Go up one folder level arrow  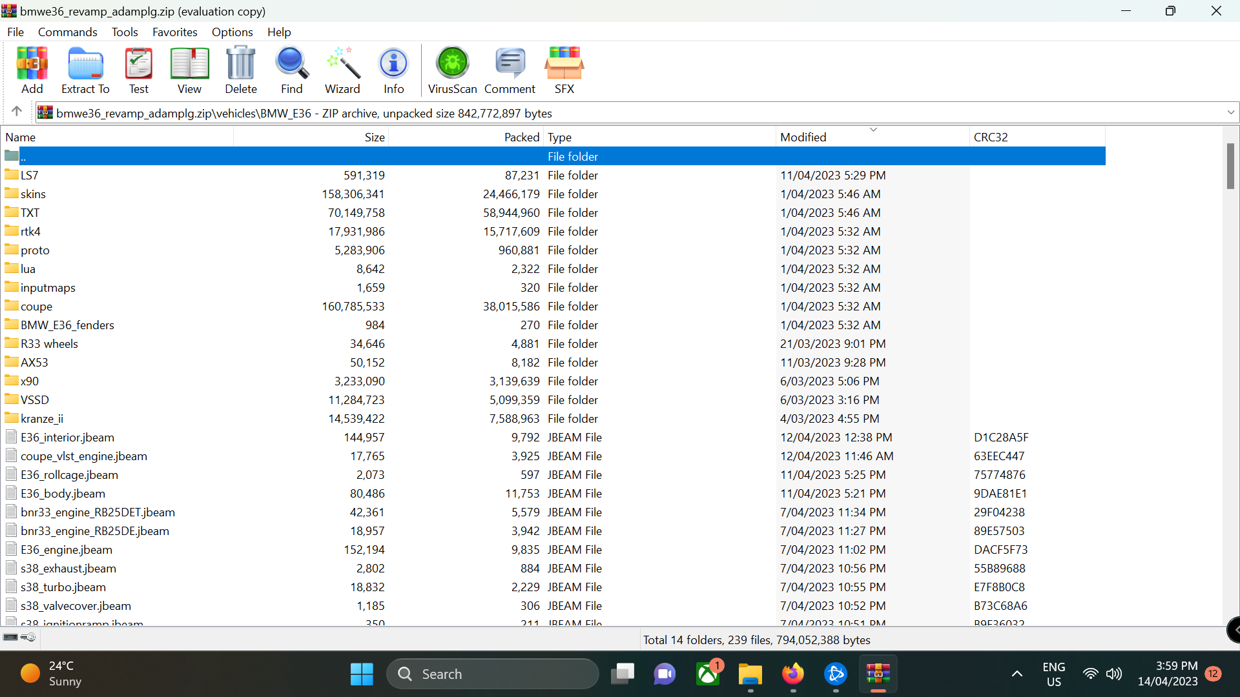[x=17, y=112]
